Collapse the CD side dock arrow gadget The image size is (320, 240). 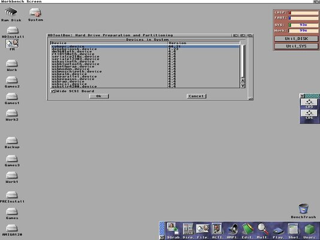(x=302, y=95)
